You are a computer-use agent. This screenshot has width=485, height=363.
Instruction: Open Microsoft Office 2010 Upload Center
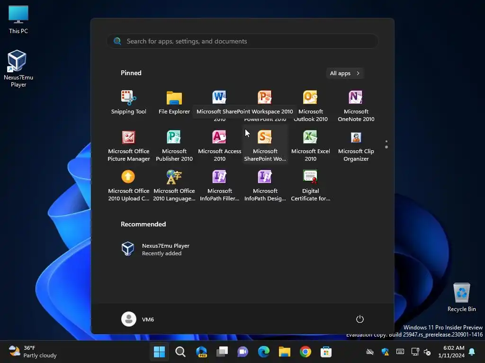point(129,184)
